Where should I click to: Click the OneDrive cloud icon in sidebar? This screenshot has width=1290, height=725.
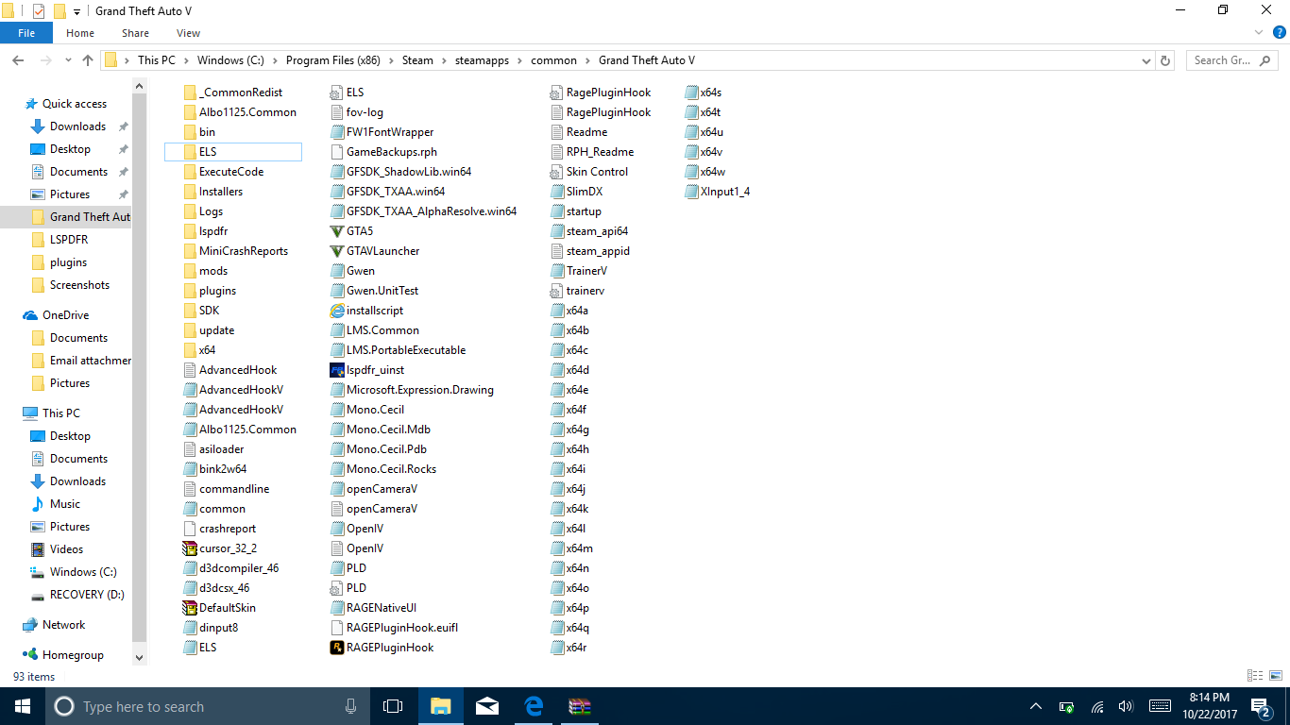[x=30, y=315]
